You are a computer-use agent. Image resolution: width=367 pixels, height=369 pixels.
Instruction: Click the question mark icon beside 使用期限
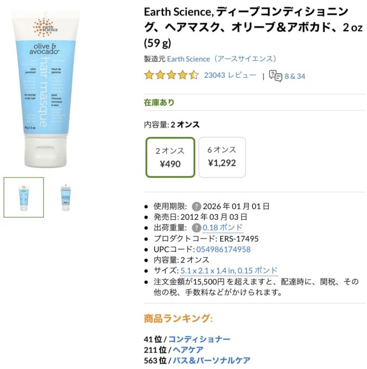[196, 207]
